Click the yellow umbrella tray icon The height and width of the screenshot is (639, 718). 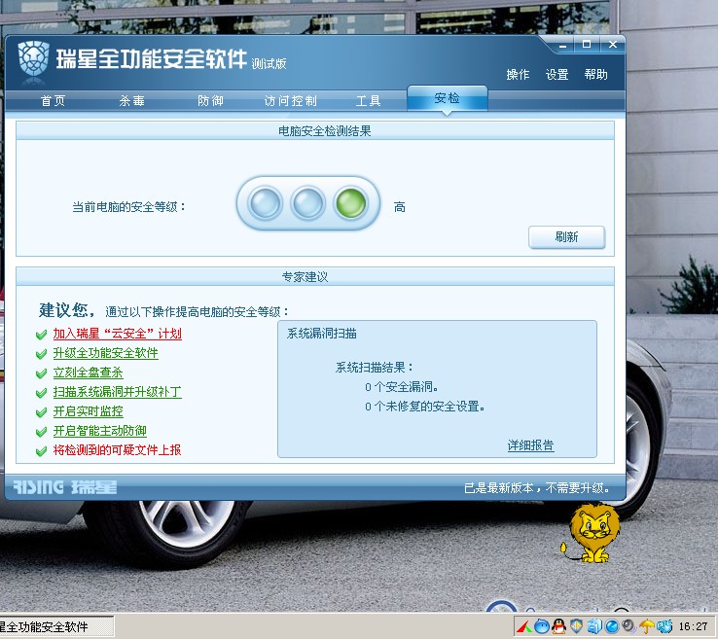click(647, 626)
